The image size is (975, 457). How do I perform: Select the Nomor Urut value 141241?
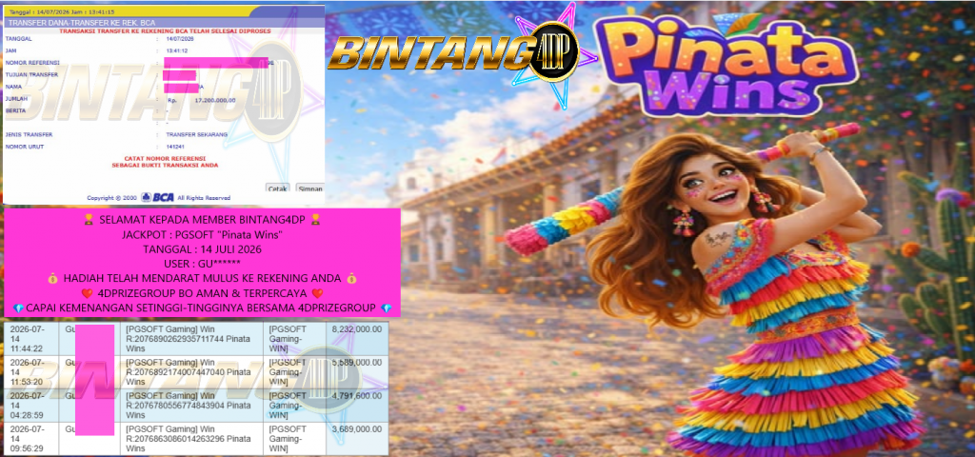point(174,146)
